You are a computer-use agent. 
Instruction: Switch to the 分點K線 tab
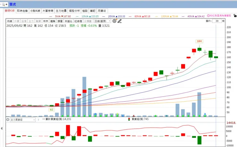coord(35,11)
